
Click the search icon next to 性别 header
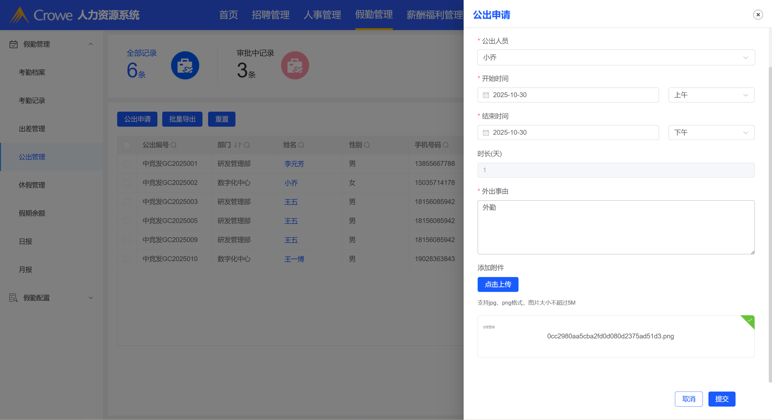(x=367, y=145)
